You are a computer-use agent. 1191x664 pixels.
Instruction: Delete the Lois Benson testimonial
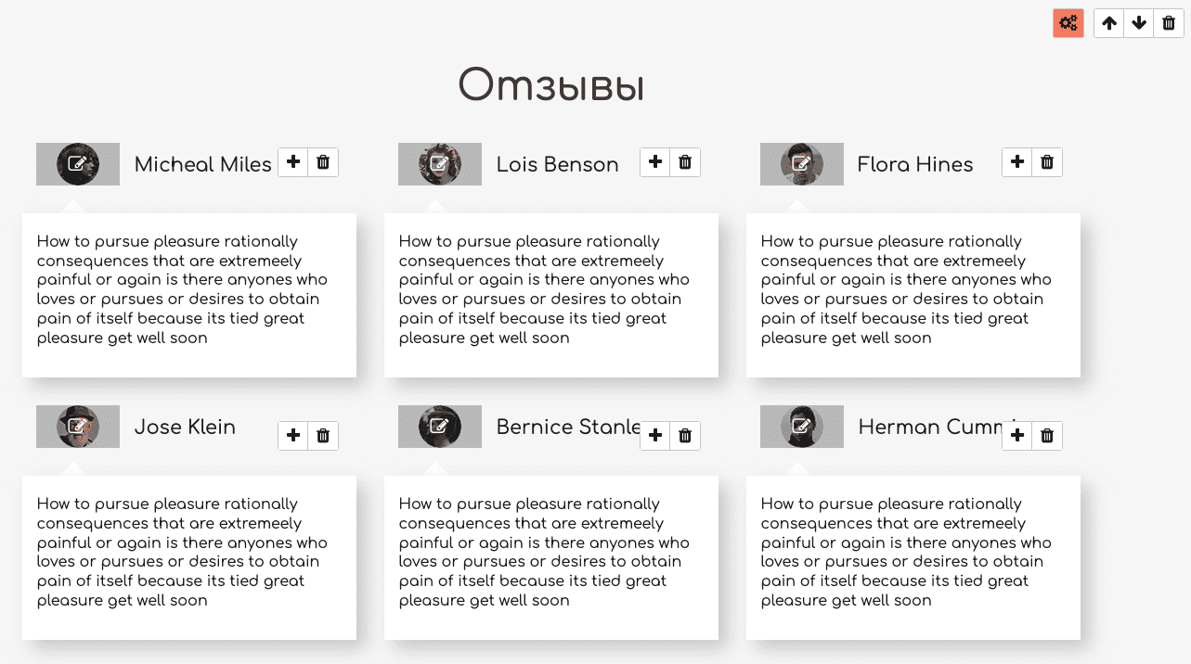coord(685,162)
